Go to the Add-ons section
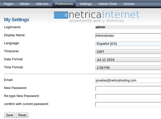Viewport: 161px width, 119px height. point(42,4)
